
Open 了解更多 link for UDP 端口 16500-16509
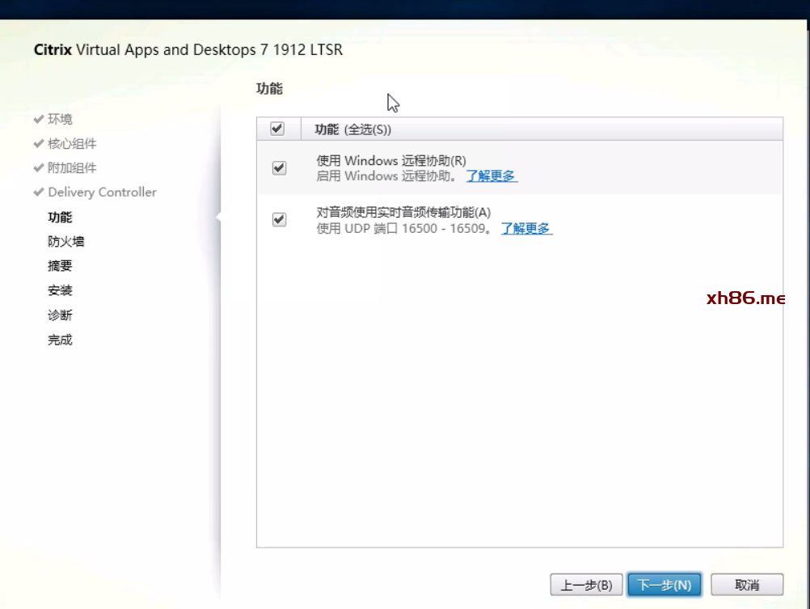(x=525, y=228)
